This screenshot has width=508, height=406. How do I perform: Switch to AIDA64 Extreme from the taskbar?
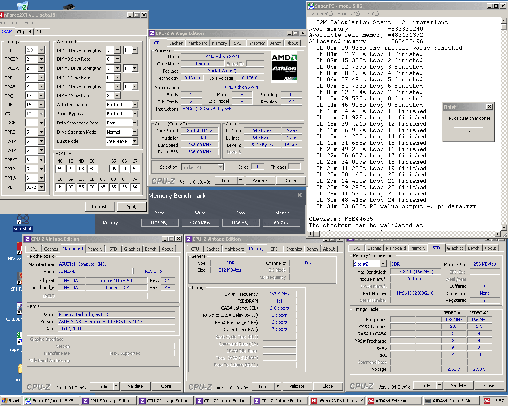click(x=393, y=401)
